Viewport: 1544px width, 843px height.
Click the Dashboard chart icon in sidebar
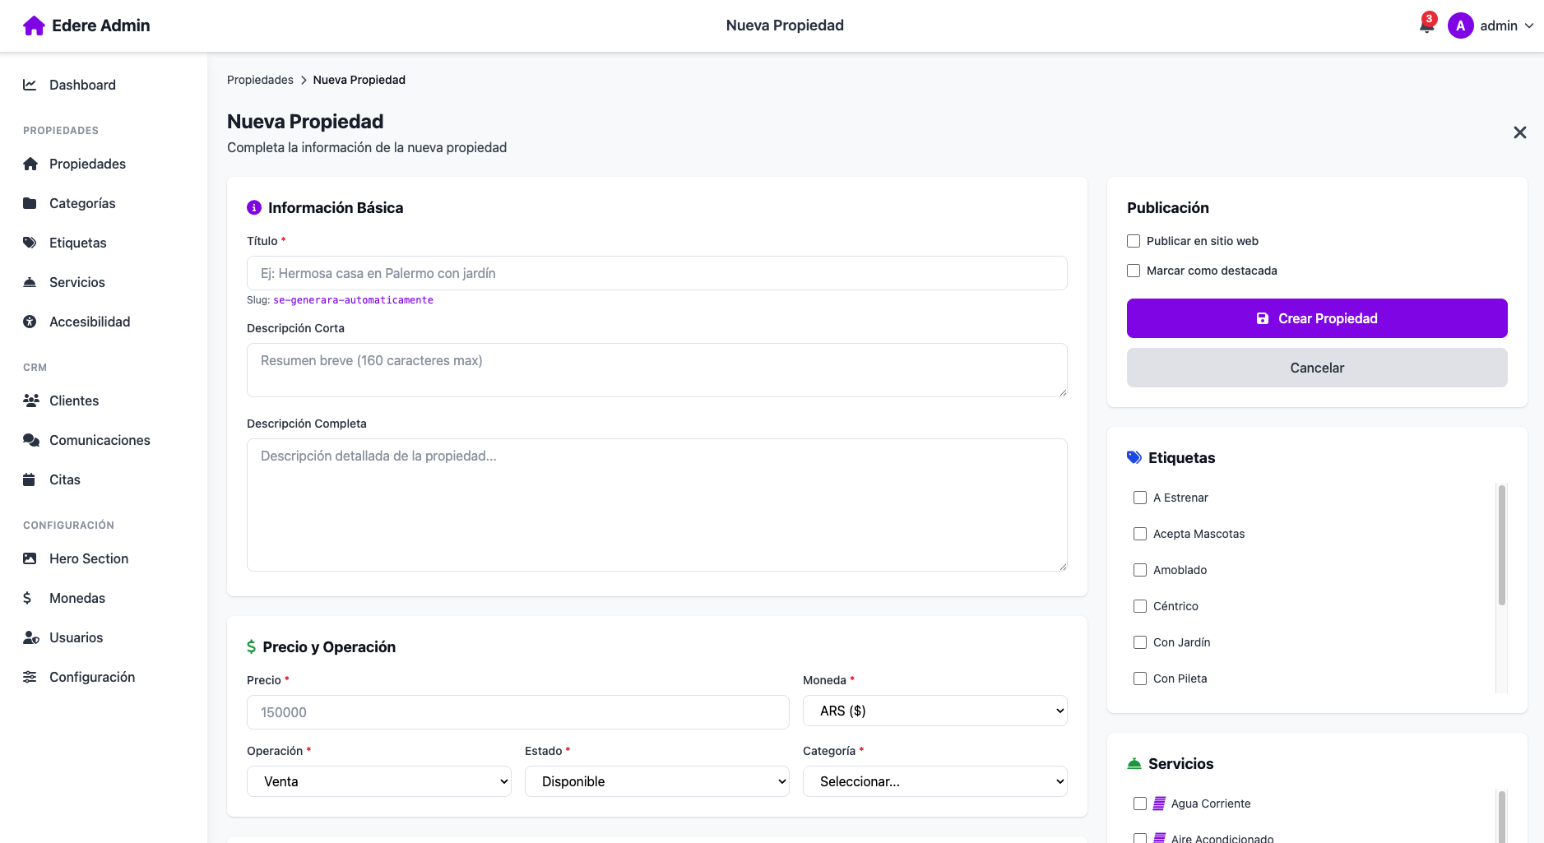30,85
